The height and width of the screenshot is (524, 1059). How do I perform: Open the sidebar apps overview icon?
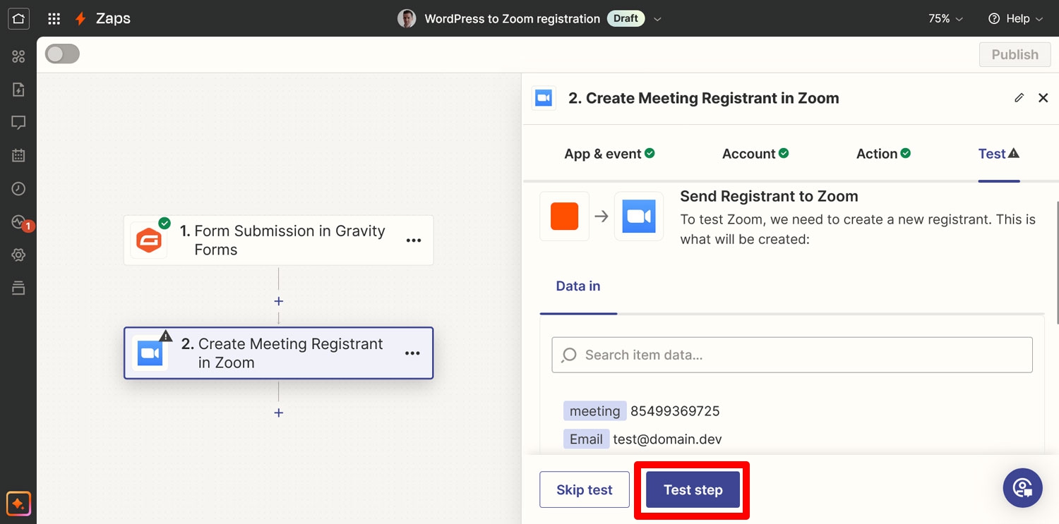[18, 56]
